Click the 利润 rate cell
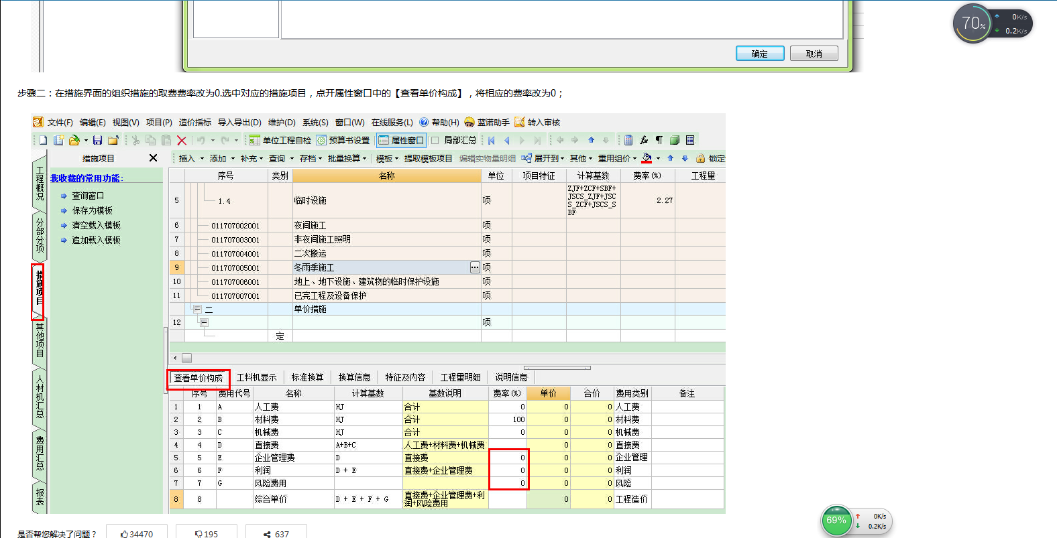 point(508,470)
